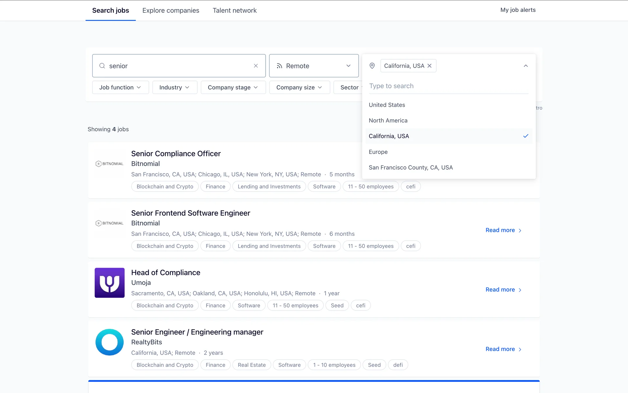The image size is (628, 393).
Task: Focus the Type to search location field
Action: click(448, 86)
